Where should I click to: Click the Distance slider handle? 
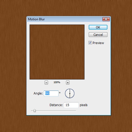coord(35,111)
